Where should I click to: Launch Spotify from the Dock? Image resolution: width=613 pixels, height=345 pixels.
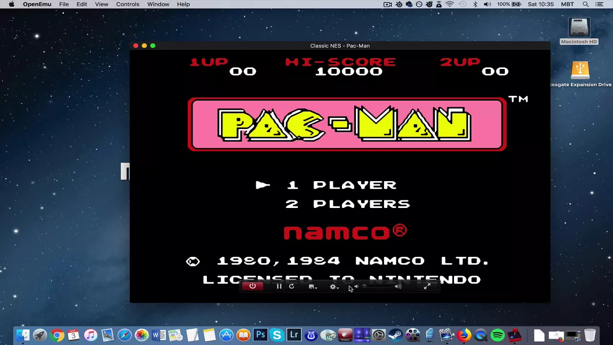[498, 335]
